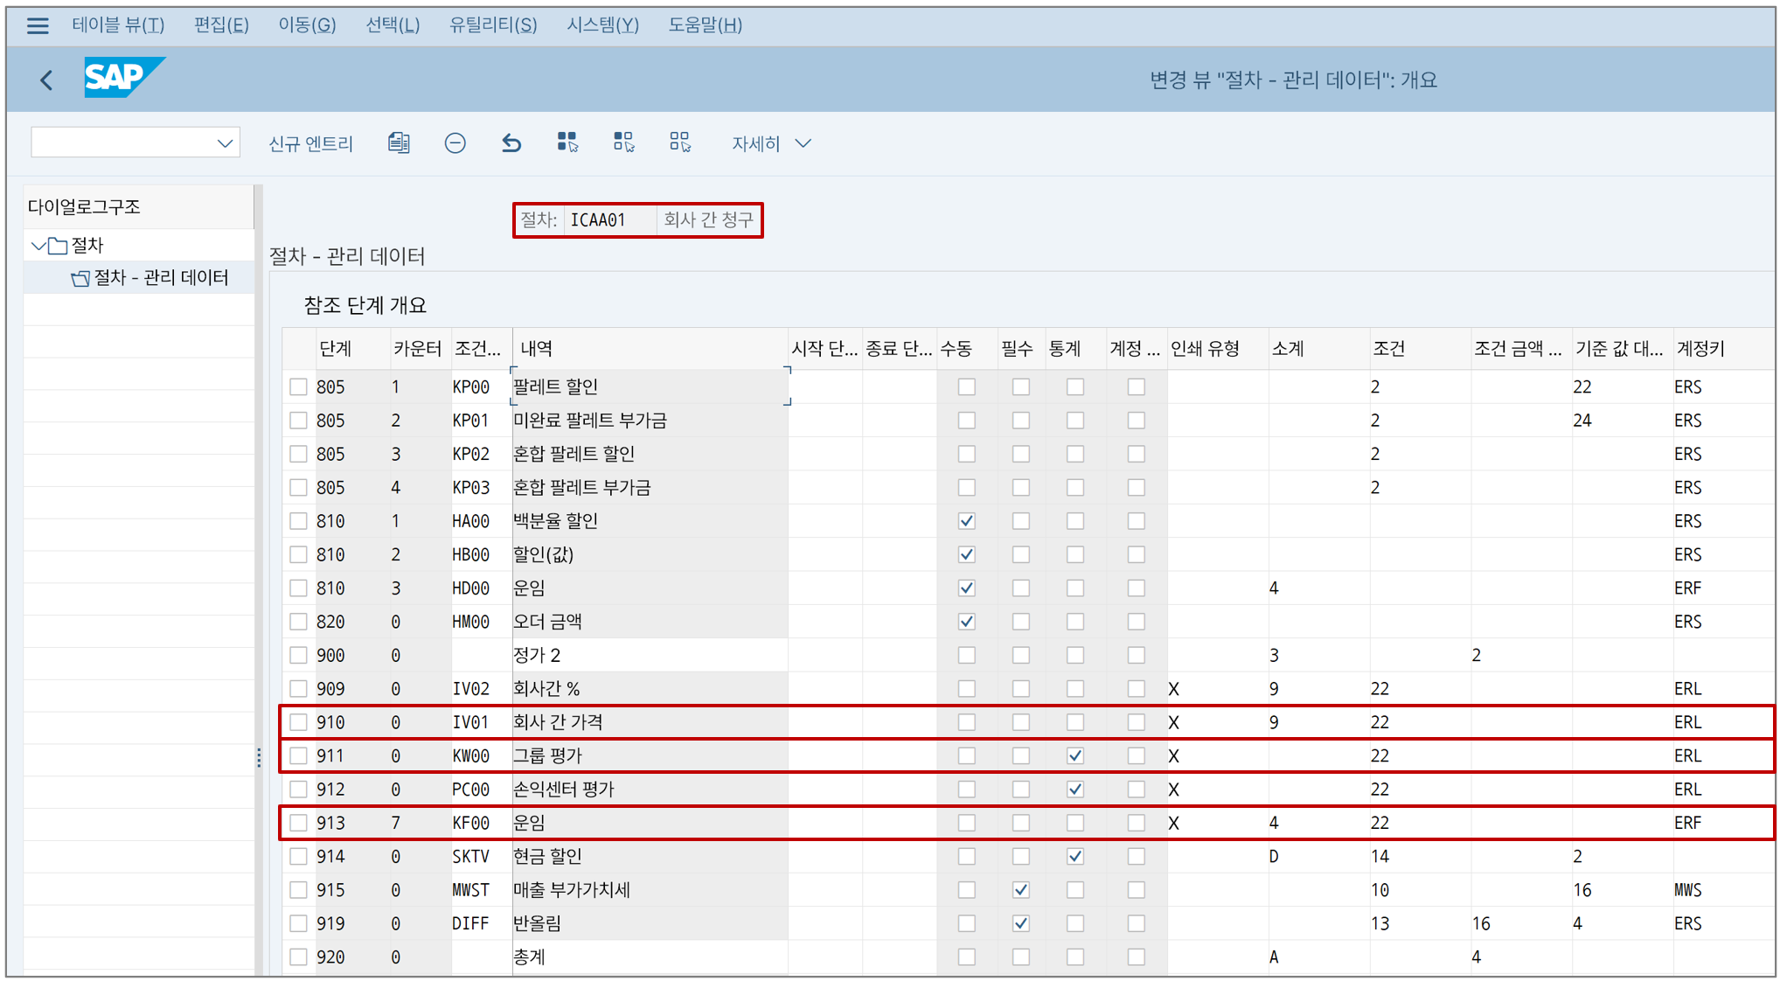1780x981 pixels.
Task: Select 절차 - 관리 데이터 tree item
Action: [161, 278]
